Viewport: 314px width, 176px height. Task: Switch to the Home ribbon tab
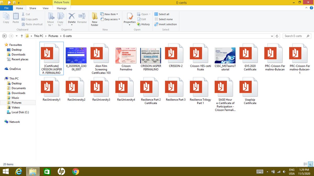20,8
